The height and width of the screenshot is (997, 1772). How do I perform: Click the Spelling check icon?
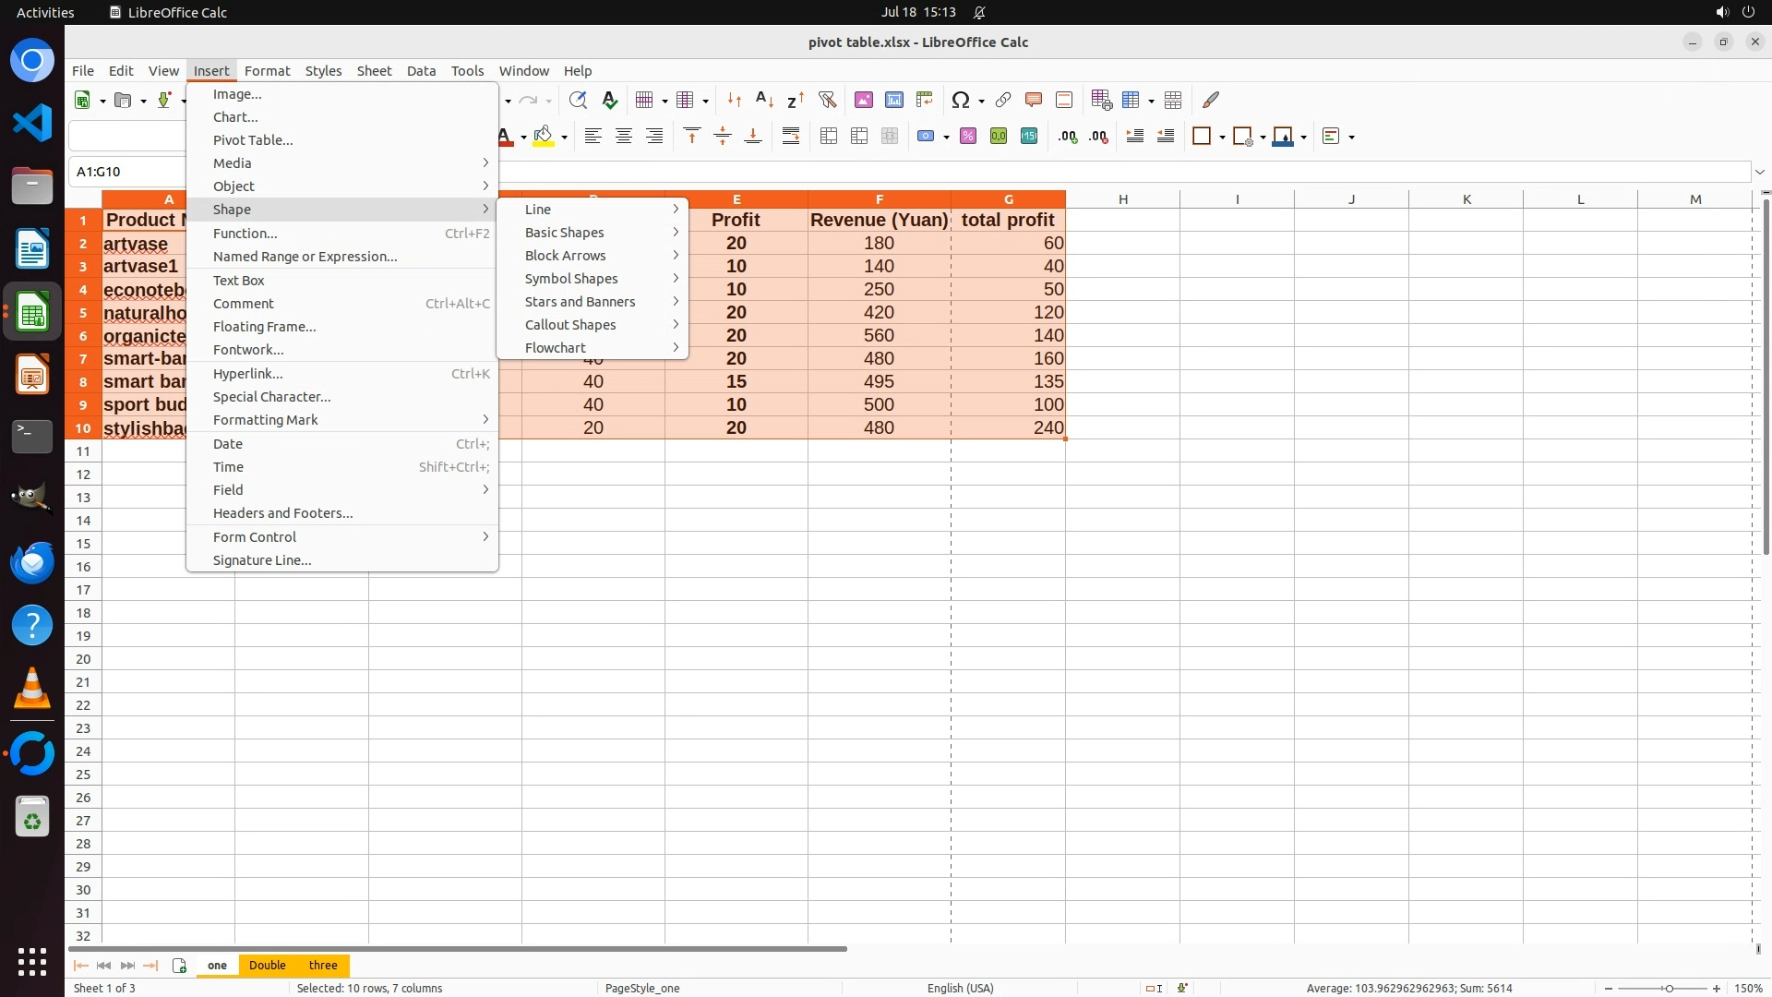point(609,100)
